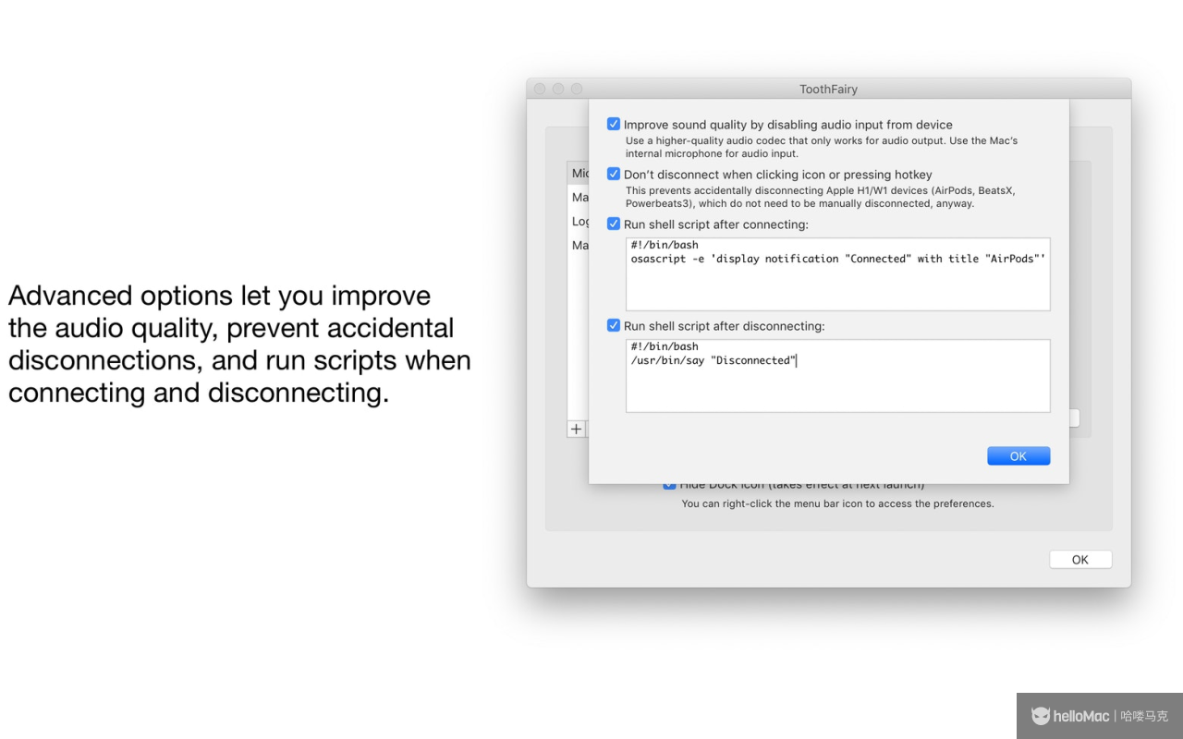Click the osascript display notification line

pos(838,259)
